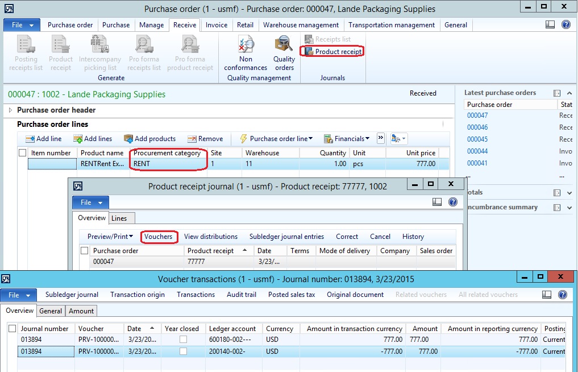Select checkbox for product receipt 77777 row
The image size is (578, 372).
(x=85, y=262)
